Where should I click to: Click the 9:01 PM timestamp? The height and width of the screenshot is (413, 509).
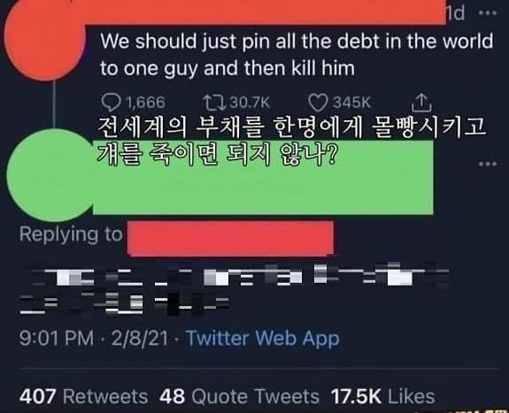tap(57, 338)
